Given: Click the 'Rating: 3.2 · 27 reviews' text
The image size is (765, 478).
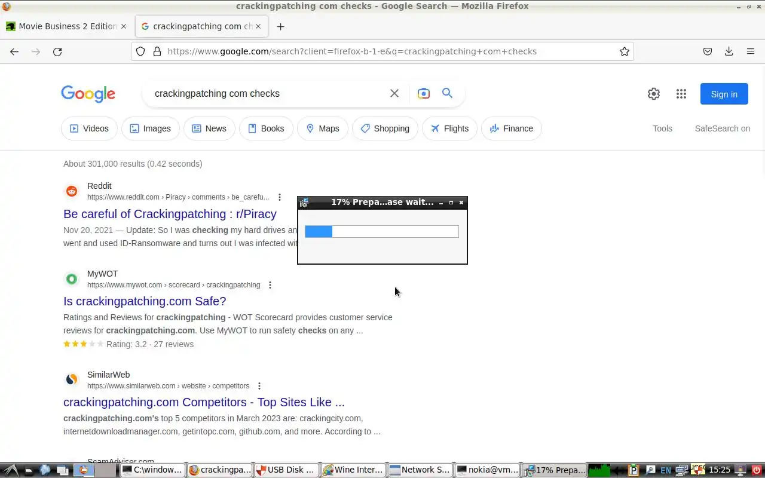Looking at the screenshot, I should click(x=150, y=344).
